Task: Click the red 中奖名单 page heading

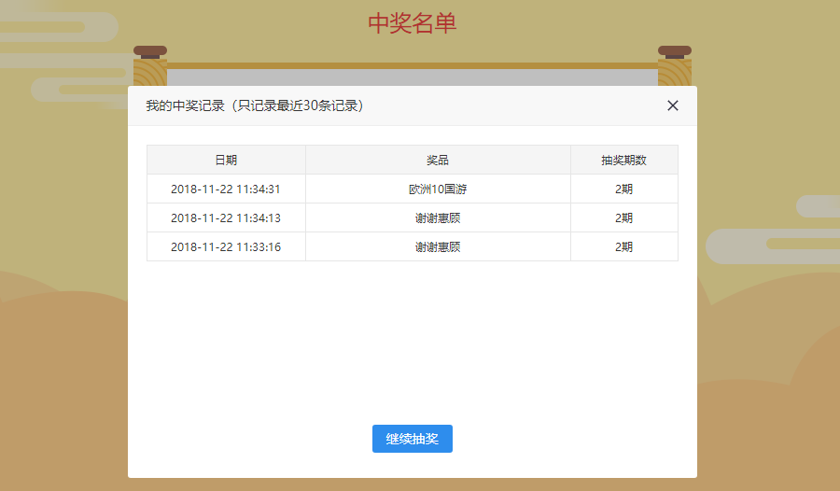Action: pyautogui.click(x=412, y=23)
